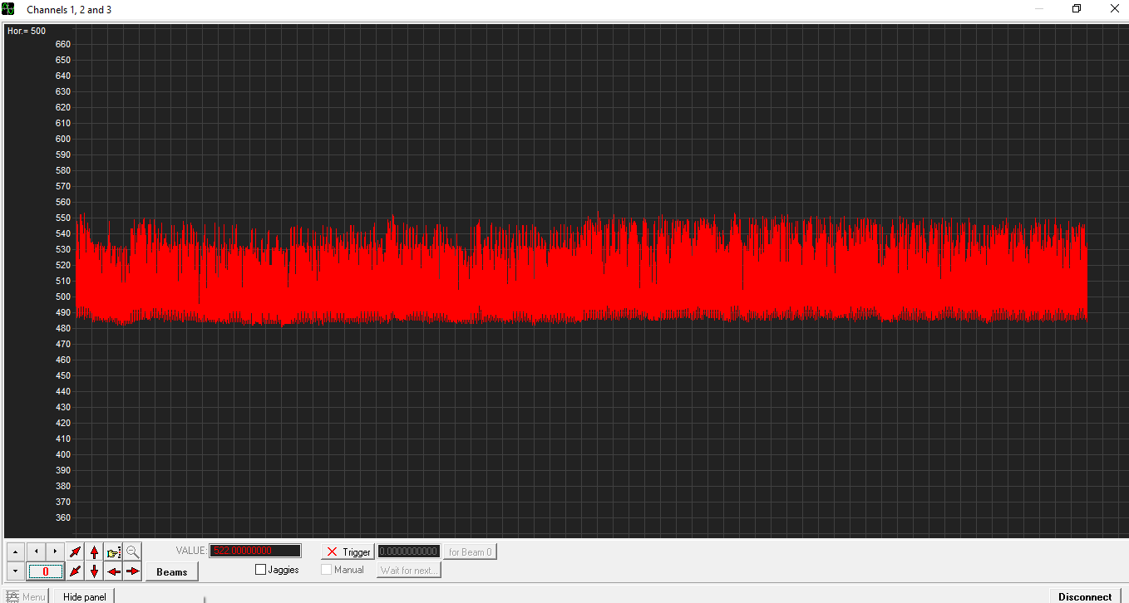Click the red diagonal up-right arrow
This screenshot has width=1129, height=603.
click(x=76, y=552)
